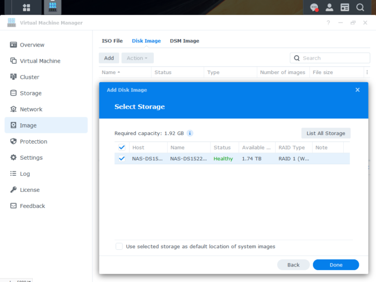
Task: Click Feedback envelope icon
Action: (13, 206)
